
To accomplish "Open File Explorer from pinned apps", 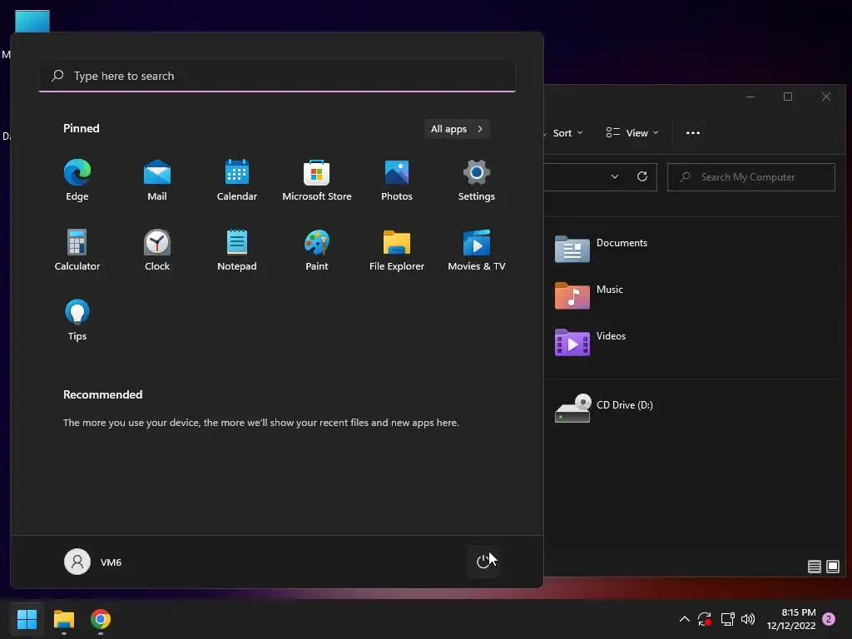I will pos(397,250).
